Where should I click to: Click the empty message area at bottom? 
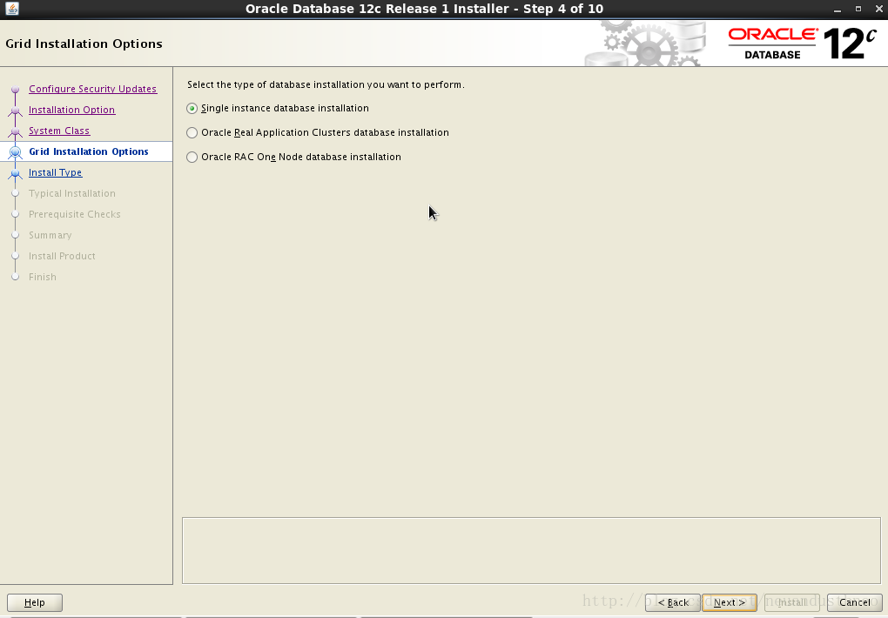[531, 550]
